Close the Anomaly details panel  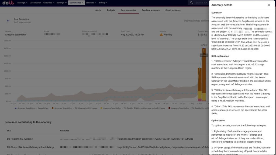pyautogui.click(x=269, y=5)
